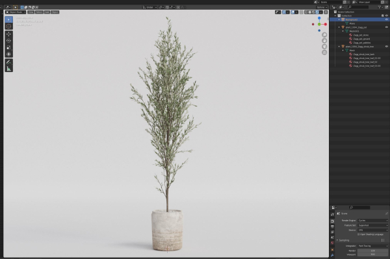The height and width of the screenshot is (259, 390).
Task: Click the viewport zoom magnifier gizmo
Action: tap(324, 35)
